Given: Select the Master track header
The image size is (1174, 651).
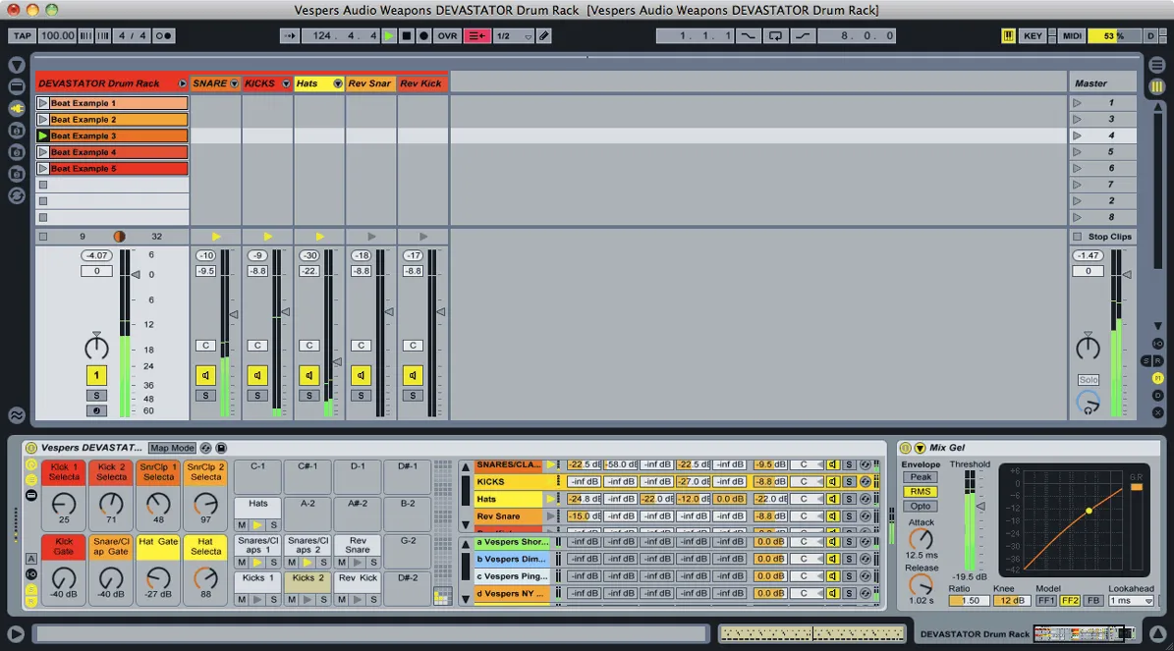Looking at the screenshot, I should [1102, 83].
